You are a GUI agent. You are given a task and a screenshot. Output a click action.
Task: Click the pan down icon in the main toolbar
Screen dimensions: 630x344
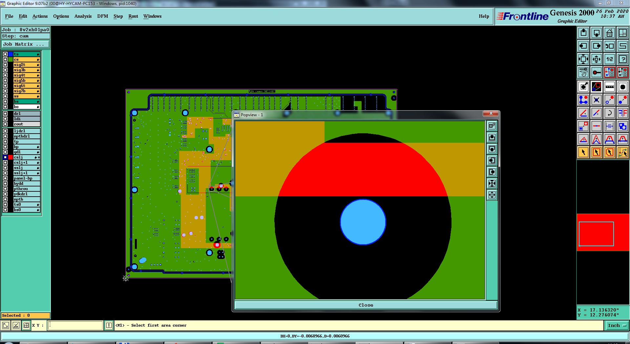[x=597, y=33]
